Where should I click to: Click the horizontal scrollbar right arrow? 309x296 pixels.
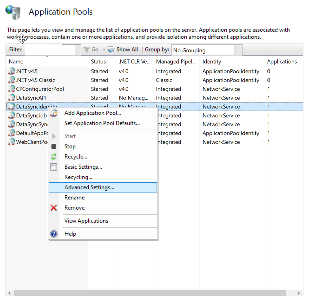click(298, 293)
